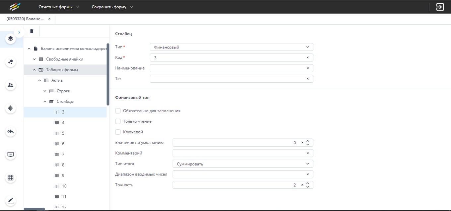Click the trash delete icon

click(32, 31)
